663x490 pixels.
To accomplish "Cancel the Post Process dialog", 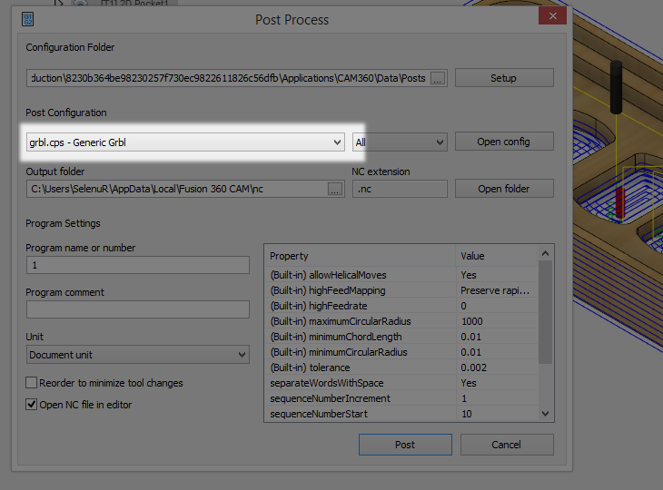I will point(506,445).
